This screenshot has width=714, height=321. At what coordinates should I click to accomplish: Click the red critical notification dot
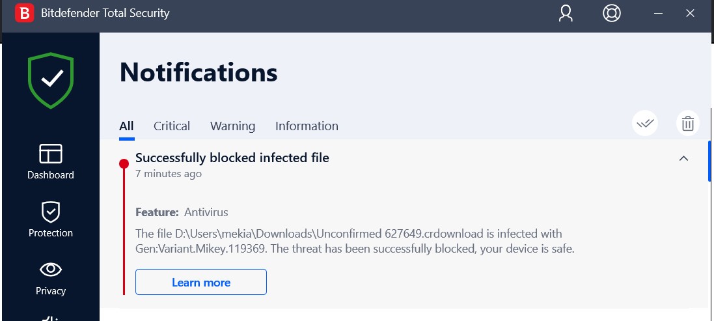pyautogui.click(x=124, y=163)
